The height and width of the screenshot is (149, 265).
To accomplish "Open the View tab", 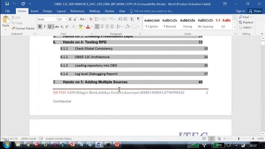I will click(x=122, y=11).
